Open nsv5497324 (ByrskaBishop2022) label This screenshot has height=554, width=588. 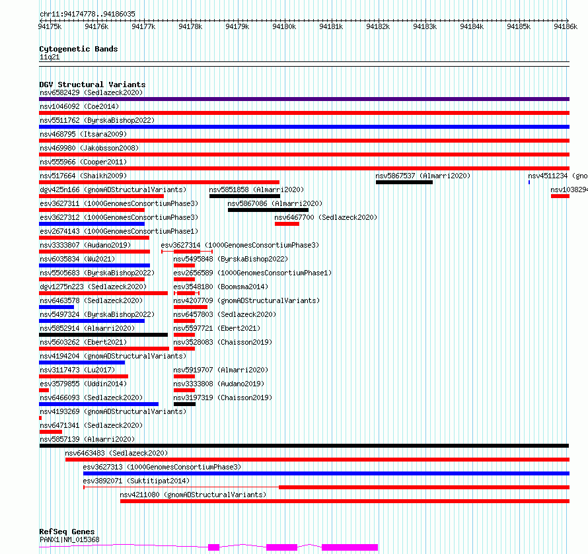point(97,314)
